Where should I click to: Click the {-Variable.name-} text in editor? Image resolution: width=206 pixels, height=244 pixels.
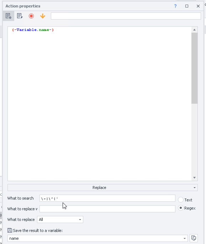[x=33, y=30]
